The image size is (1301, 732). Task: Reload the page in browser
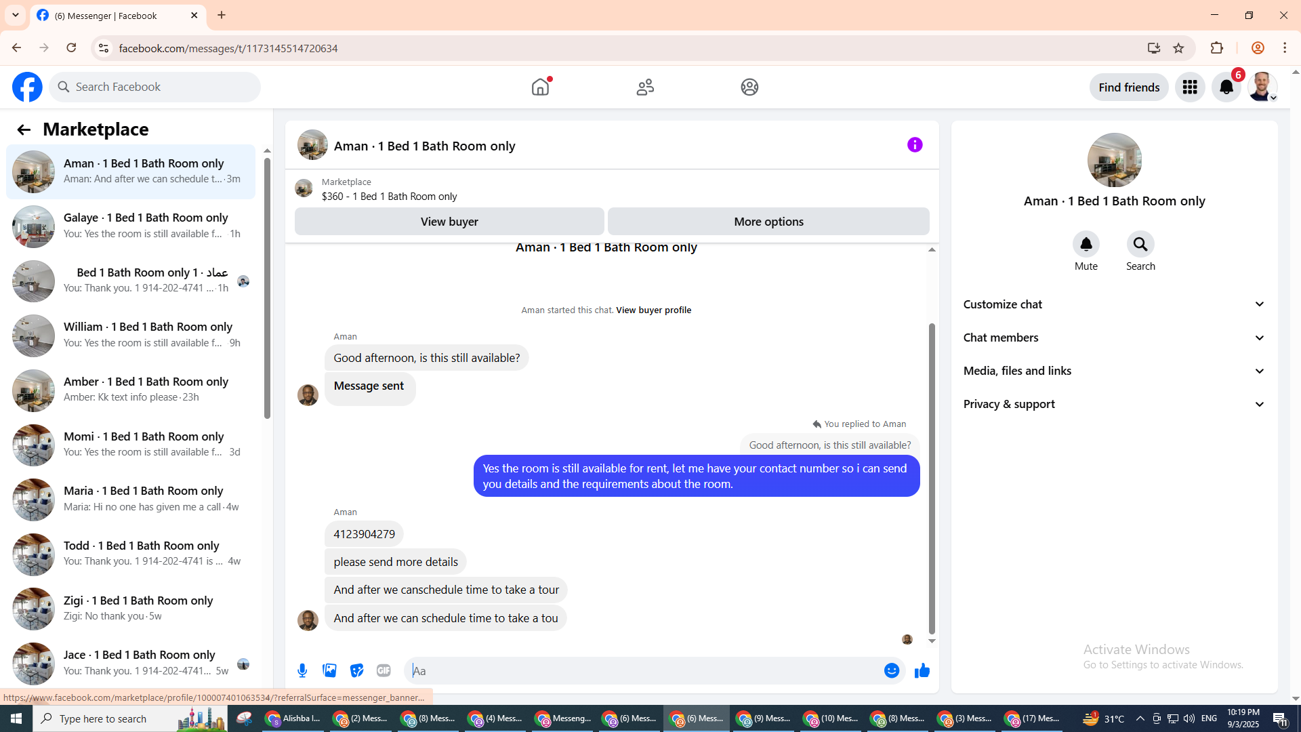71,47
